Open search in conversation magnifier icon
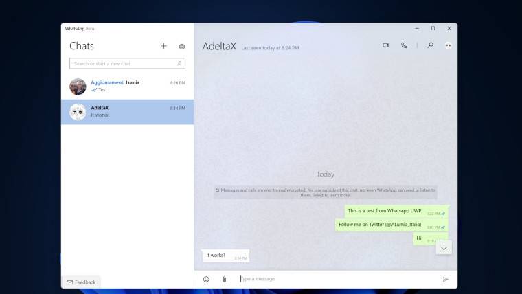This screenshot has width=522, height=294. click(x=430, y=45)
